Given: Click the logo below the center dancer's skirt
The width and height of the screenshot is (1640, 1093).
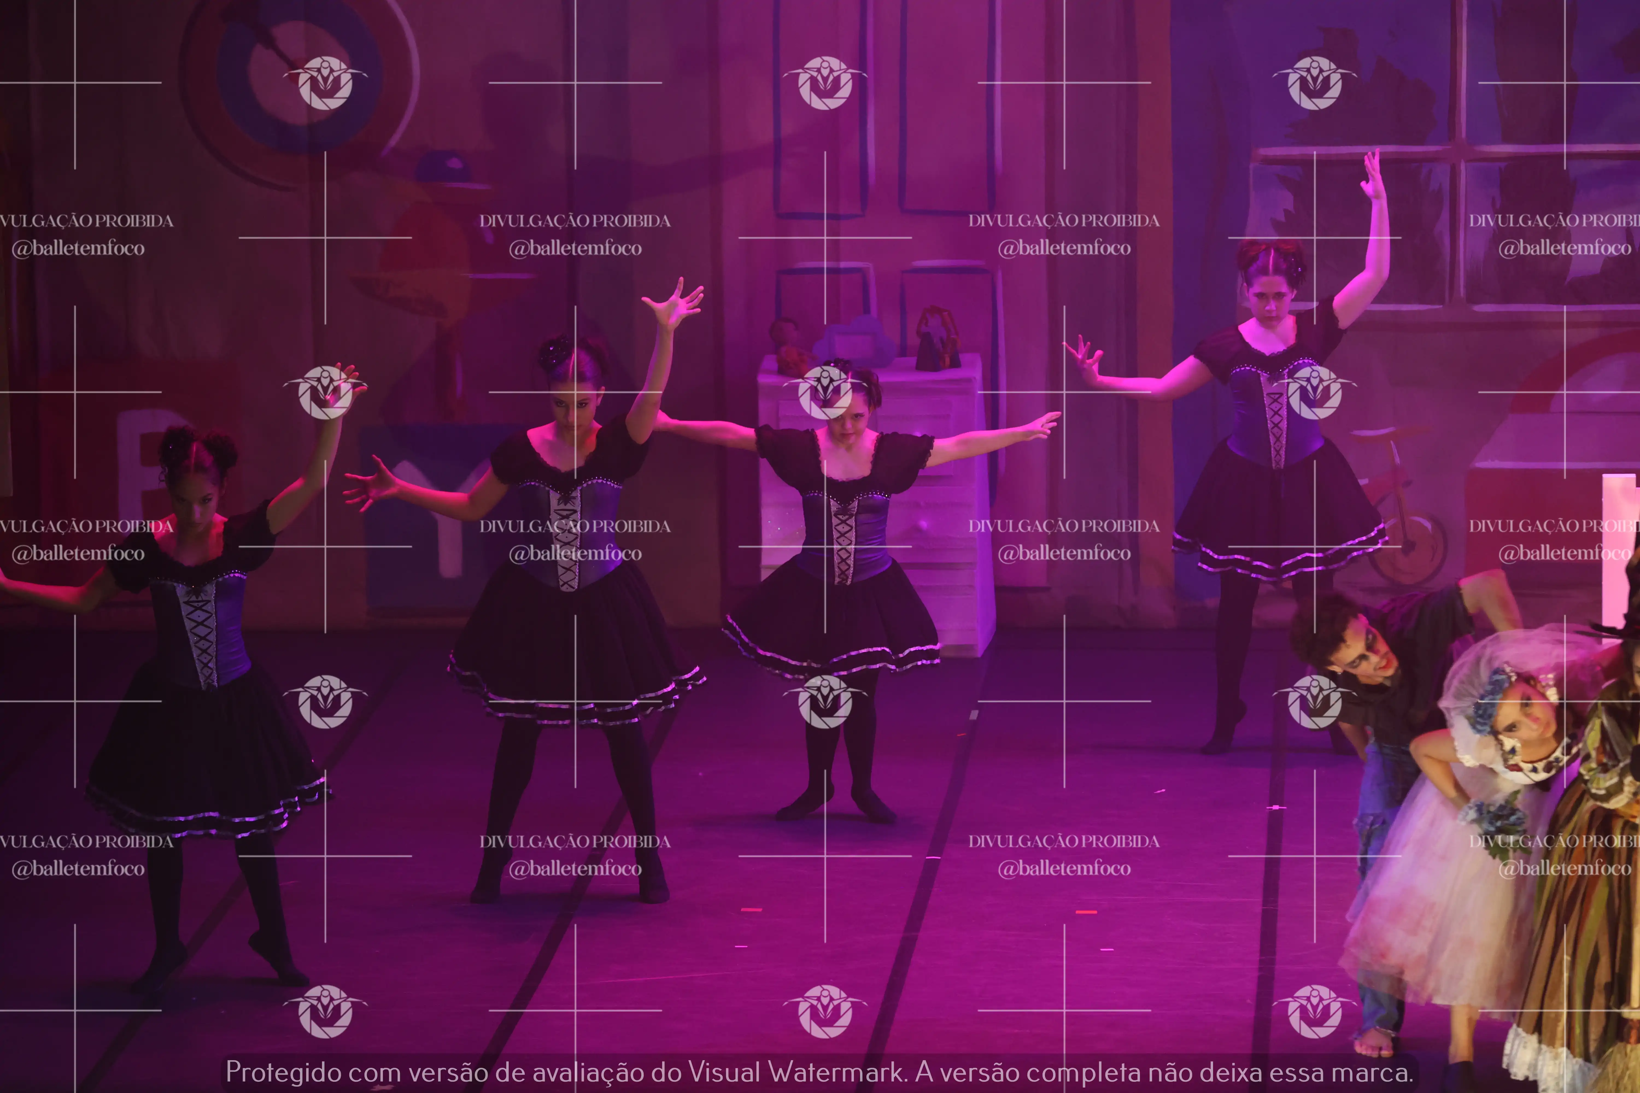Looking at the screenshot, I should (x=825, y=702).
